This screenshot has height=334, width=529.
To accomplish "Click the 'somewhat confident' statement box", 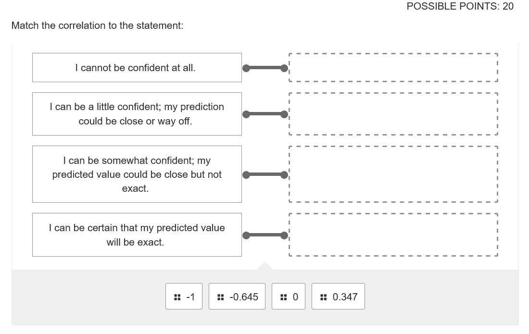I will [x=137, y=174].
